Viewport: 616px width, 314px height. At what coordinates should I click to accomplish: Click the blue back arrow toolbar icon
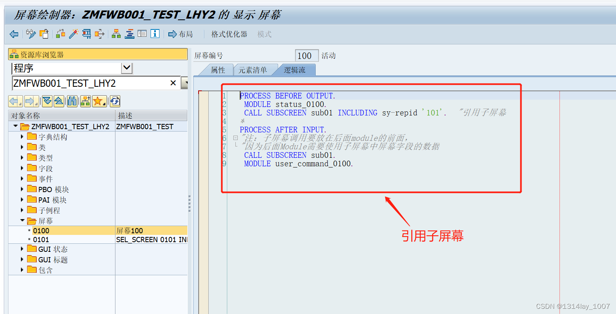14,34
